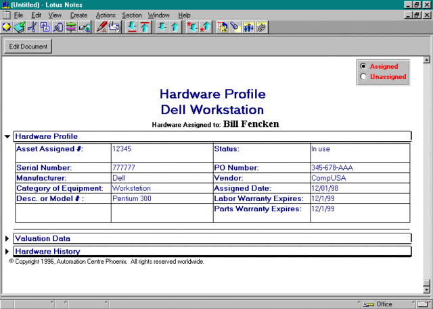Click the Labor Warranty Expires date value
Screen dimensions: 433x309
click(x=323, y=198)
